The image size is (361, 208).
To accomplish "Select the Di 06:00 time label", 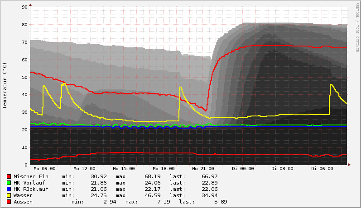I will 322,169.
